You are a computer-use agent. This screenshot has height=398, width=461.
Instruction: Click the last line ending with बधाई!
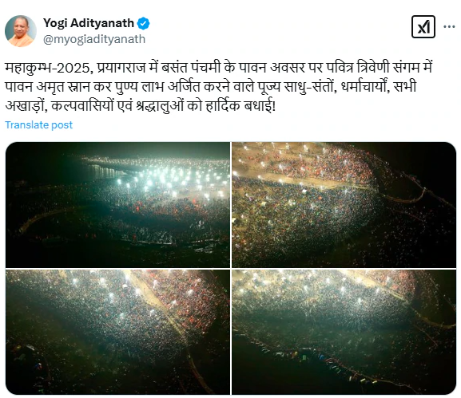tap(141, 105)
